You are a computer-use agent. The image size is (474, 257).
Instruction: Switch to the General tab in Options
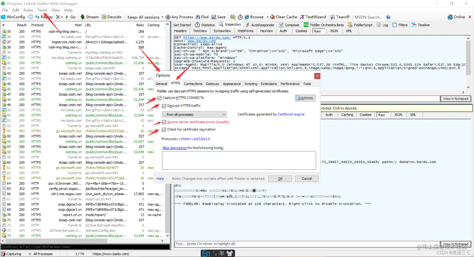pyautogui.click(x=161, y=84)
